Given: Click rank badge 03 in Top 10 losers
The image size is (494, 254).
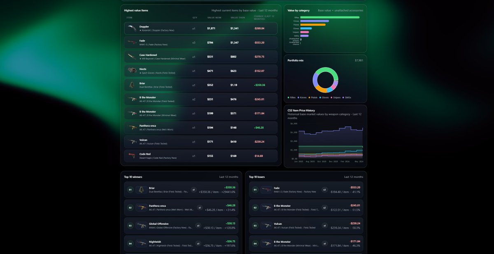Looking at the screenshot, I should (255, 226).
